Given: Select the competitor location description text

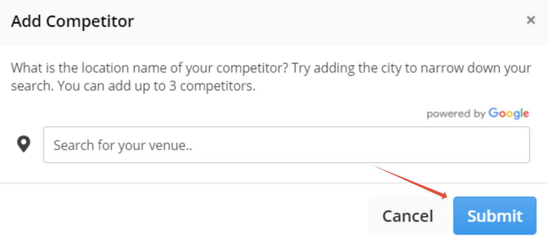Looking at the screenshot, I should (x=271, y=77).
